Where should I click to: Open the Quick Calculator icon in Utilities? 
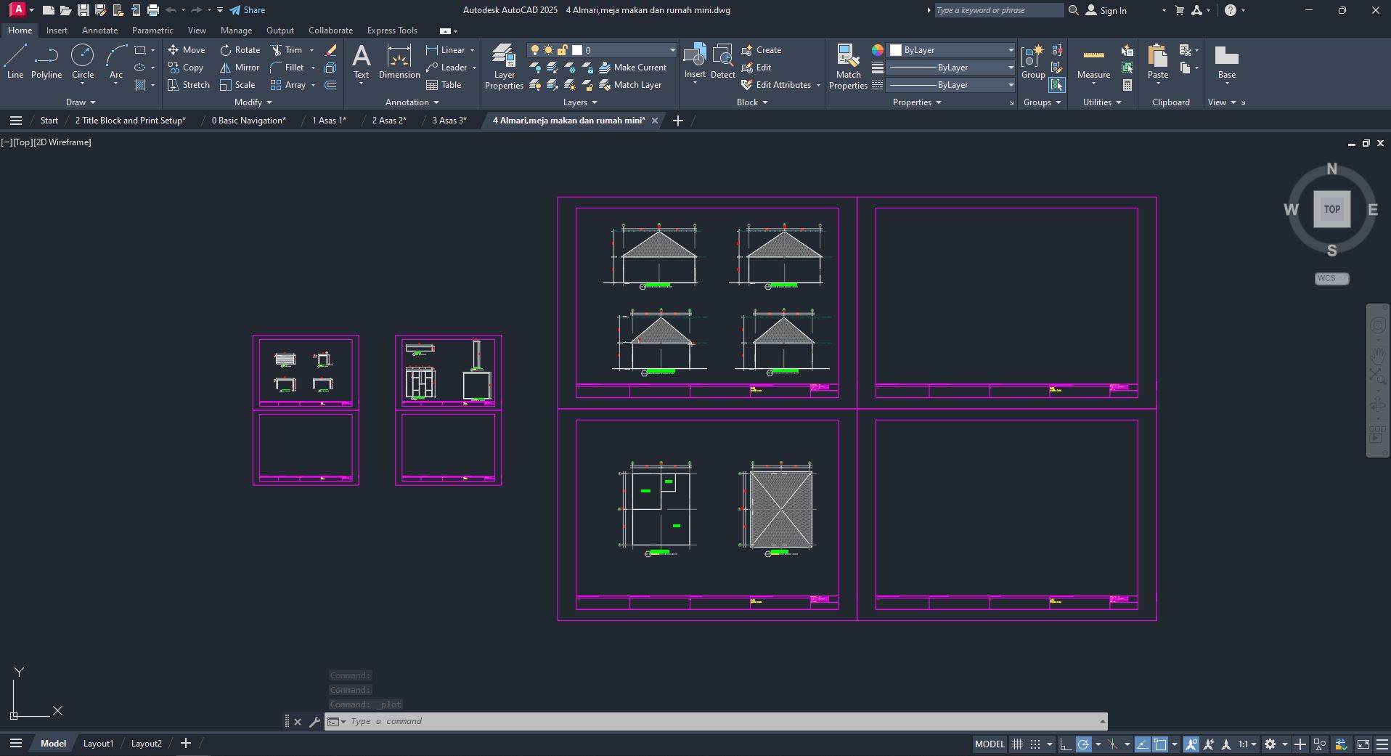(x=1127, y=85)
